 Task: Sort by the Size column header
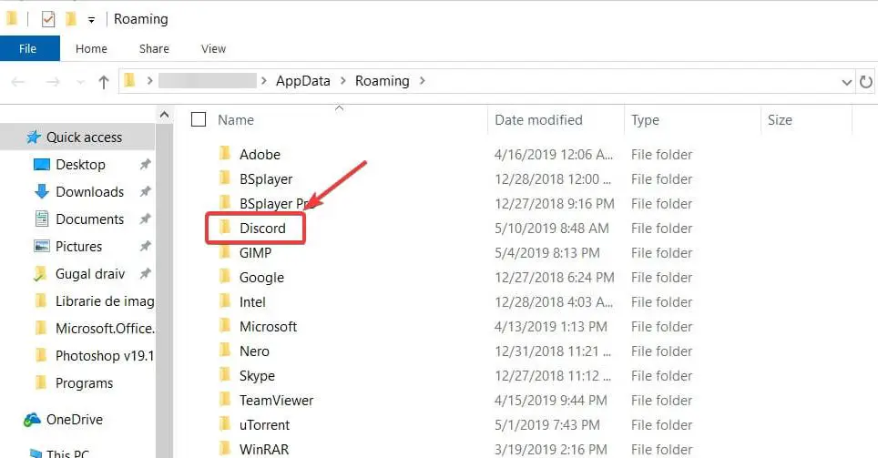point(780,120)
